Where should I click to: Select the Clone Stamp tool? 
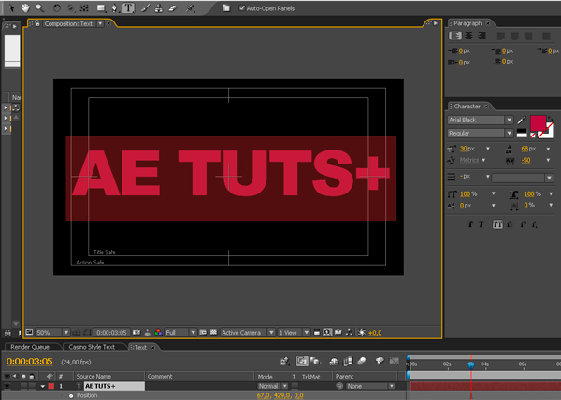tap(159, 8)
